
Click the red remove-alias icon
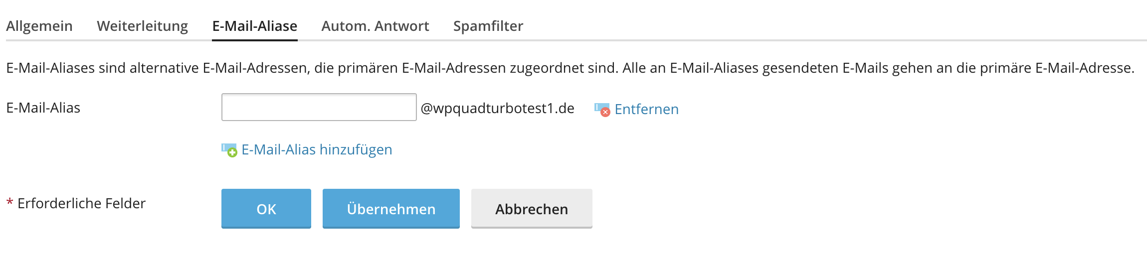pyautogui.click(x=602, y=109)
